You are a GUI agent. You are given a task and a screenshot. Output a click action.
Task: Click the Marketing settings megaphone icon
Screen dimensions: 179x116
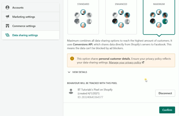[x=7, y=17]
